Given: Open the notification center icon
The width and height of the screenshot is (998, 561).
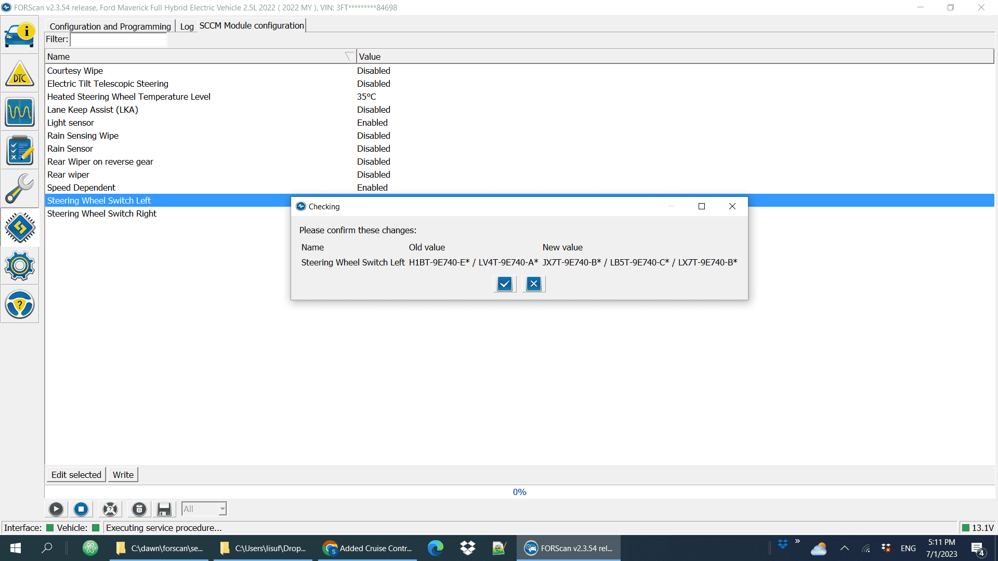Looking at the screenshot, I should (978, 549).
